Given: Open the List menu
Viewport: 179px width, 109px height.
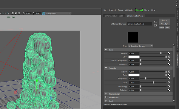Looking at the screenshot, I should point(105,10).
